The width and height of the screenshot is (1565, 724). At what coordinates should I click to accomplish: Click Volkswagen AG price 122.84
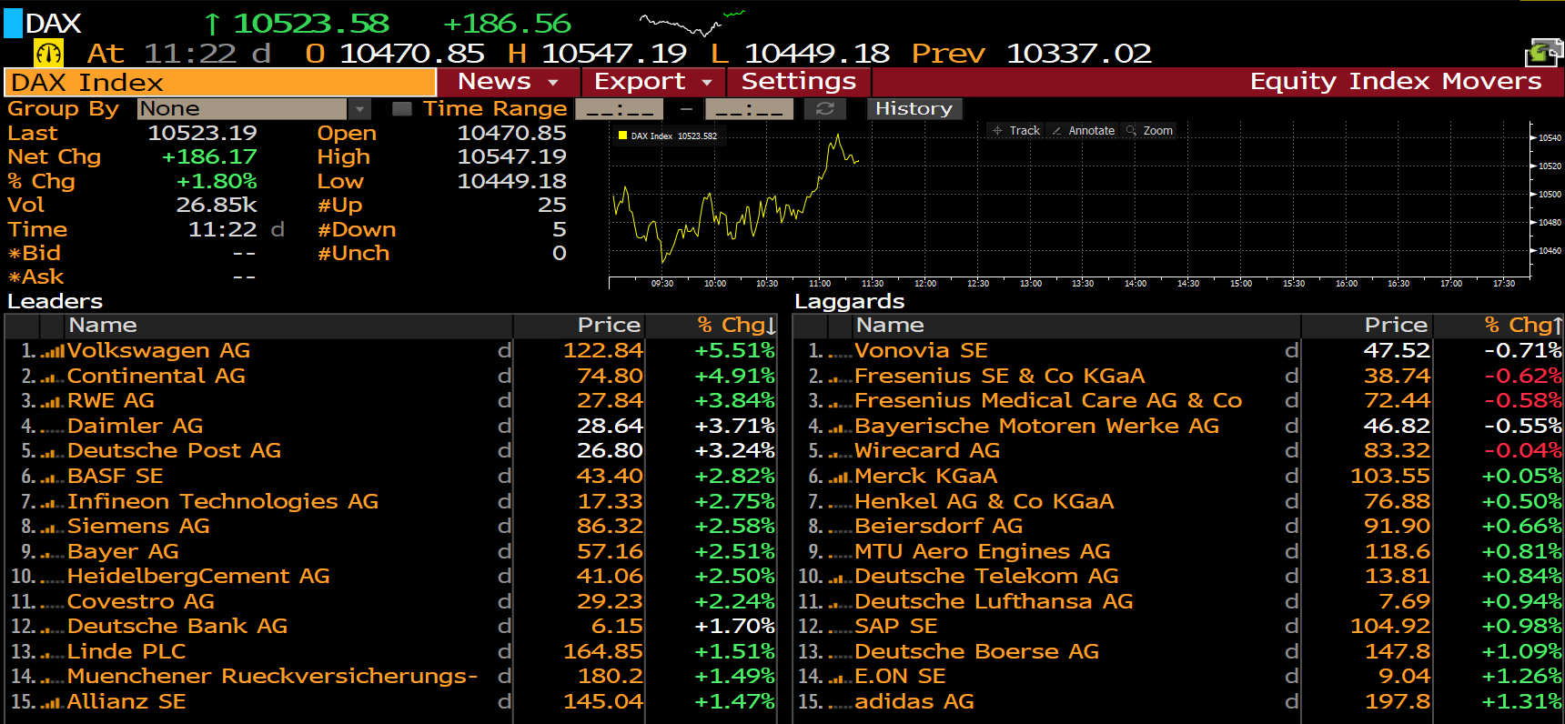[602, 351]
